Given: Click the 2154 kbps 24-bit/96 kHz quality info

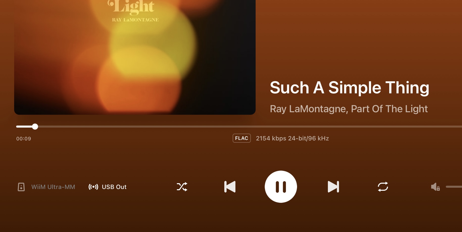Looking at the screenshot, I should [x=292, y=138].
